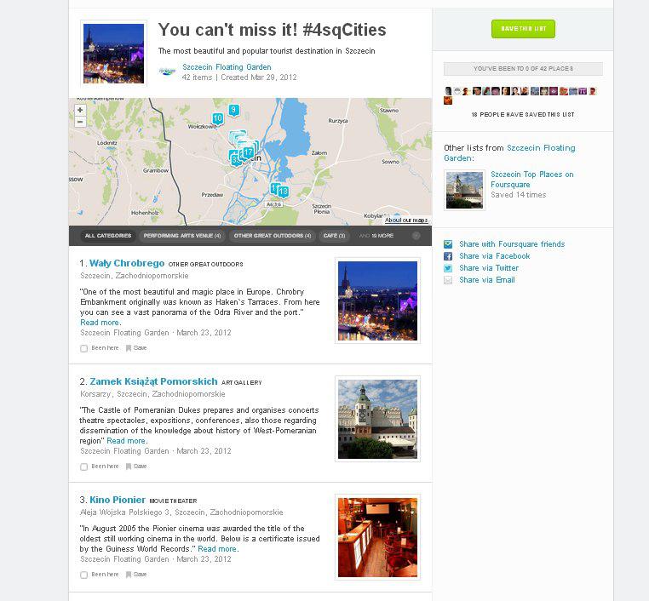Click map pin number 9
Viewport: 649px width, 601px height.
pos(234,110)
